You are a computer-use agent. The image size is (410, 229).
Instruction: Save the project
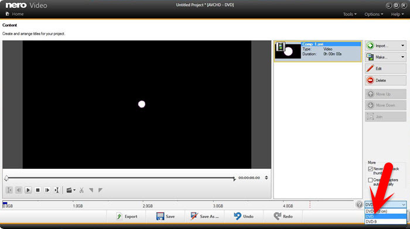pos(165,217)
